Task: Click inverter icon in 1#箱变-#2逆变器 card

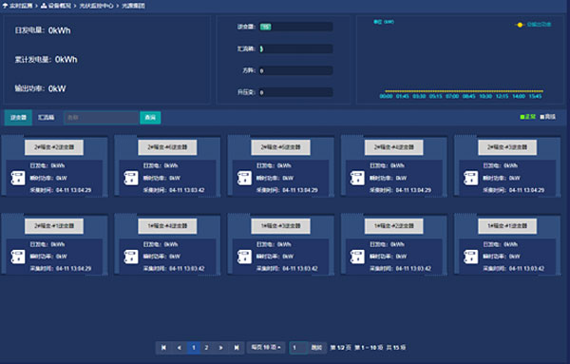Action: pyautogui.click(x=357, y=257)
